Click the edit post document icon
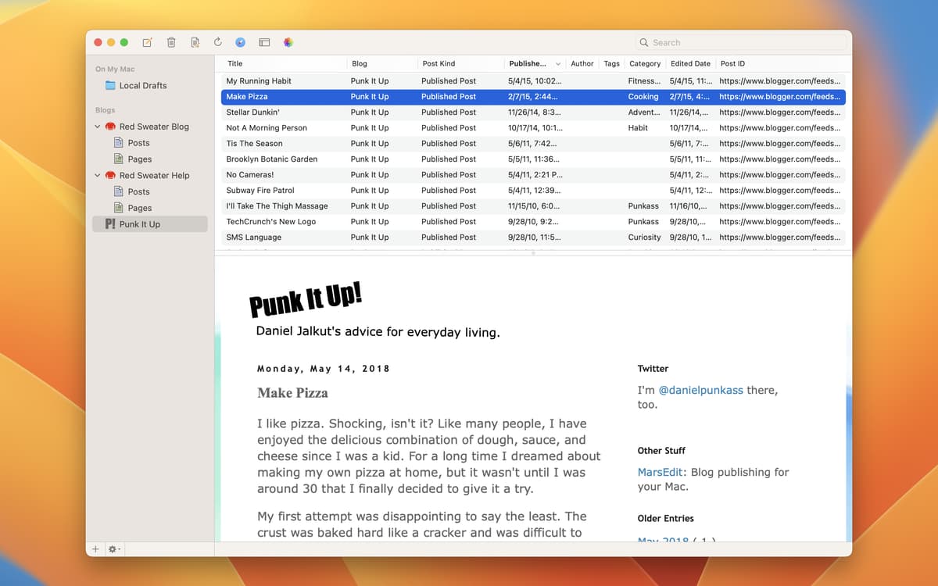The height and width of the screenshot is (586, 938). pyautogui.click(x=195, y=42)
